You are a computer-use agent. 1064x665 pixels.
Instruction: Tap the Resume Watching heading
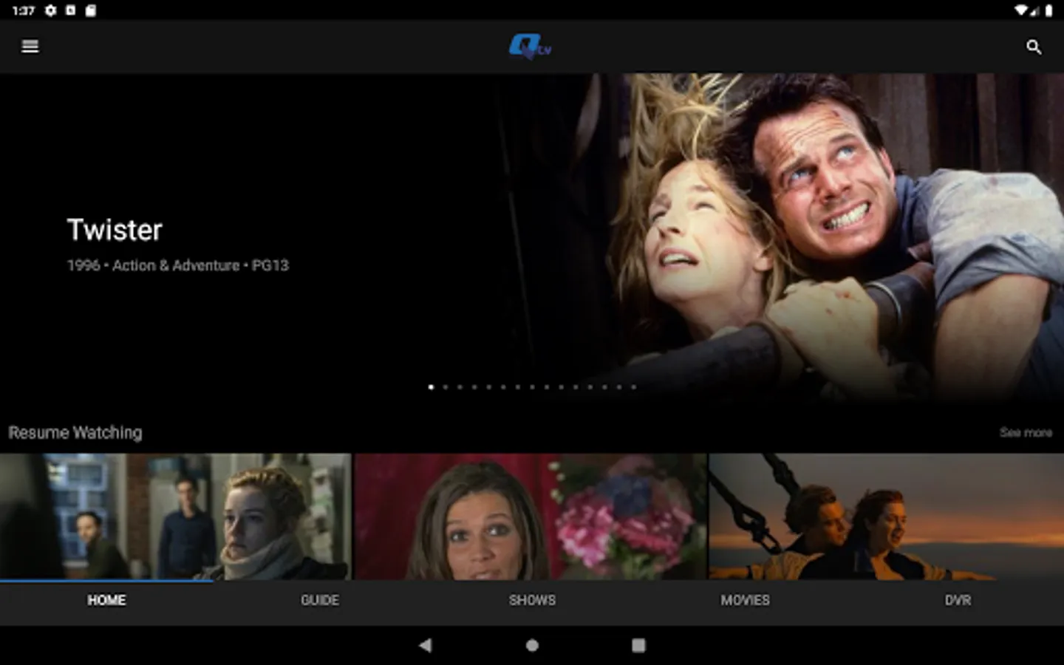point(75,433)
